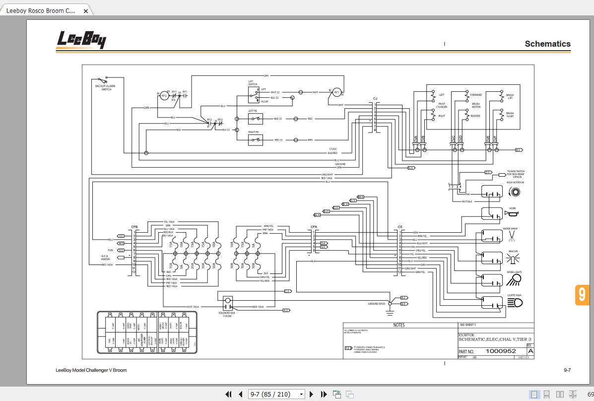Go to the first page

coord(228,394)
